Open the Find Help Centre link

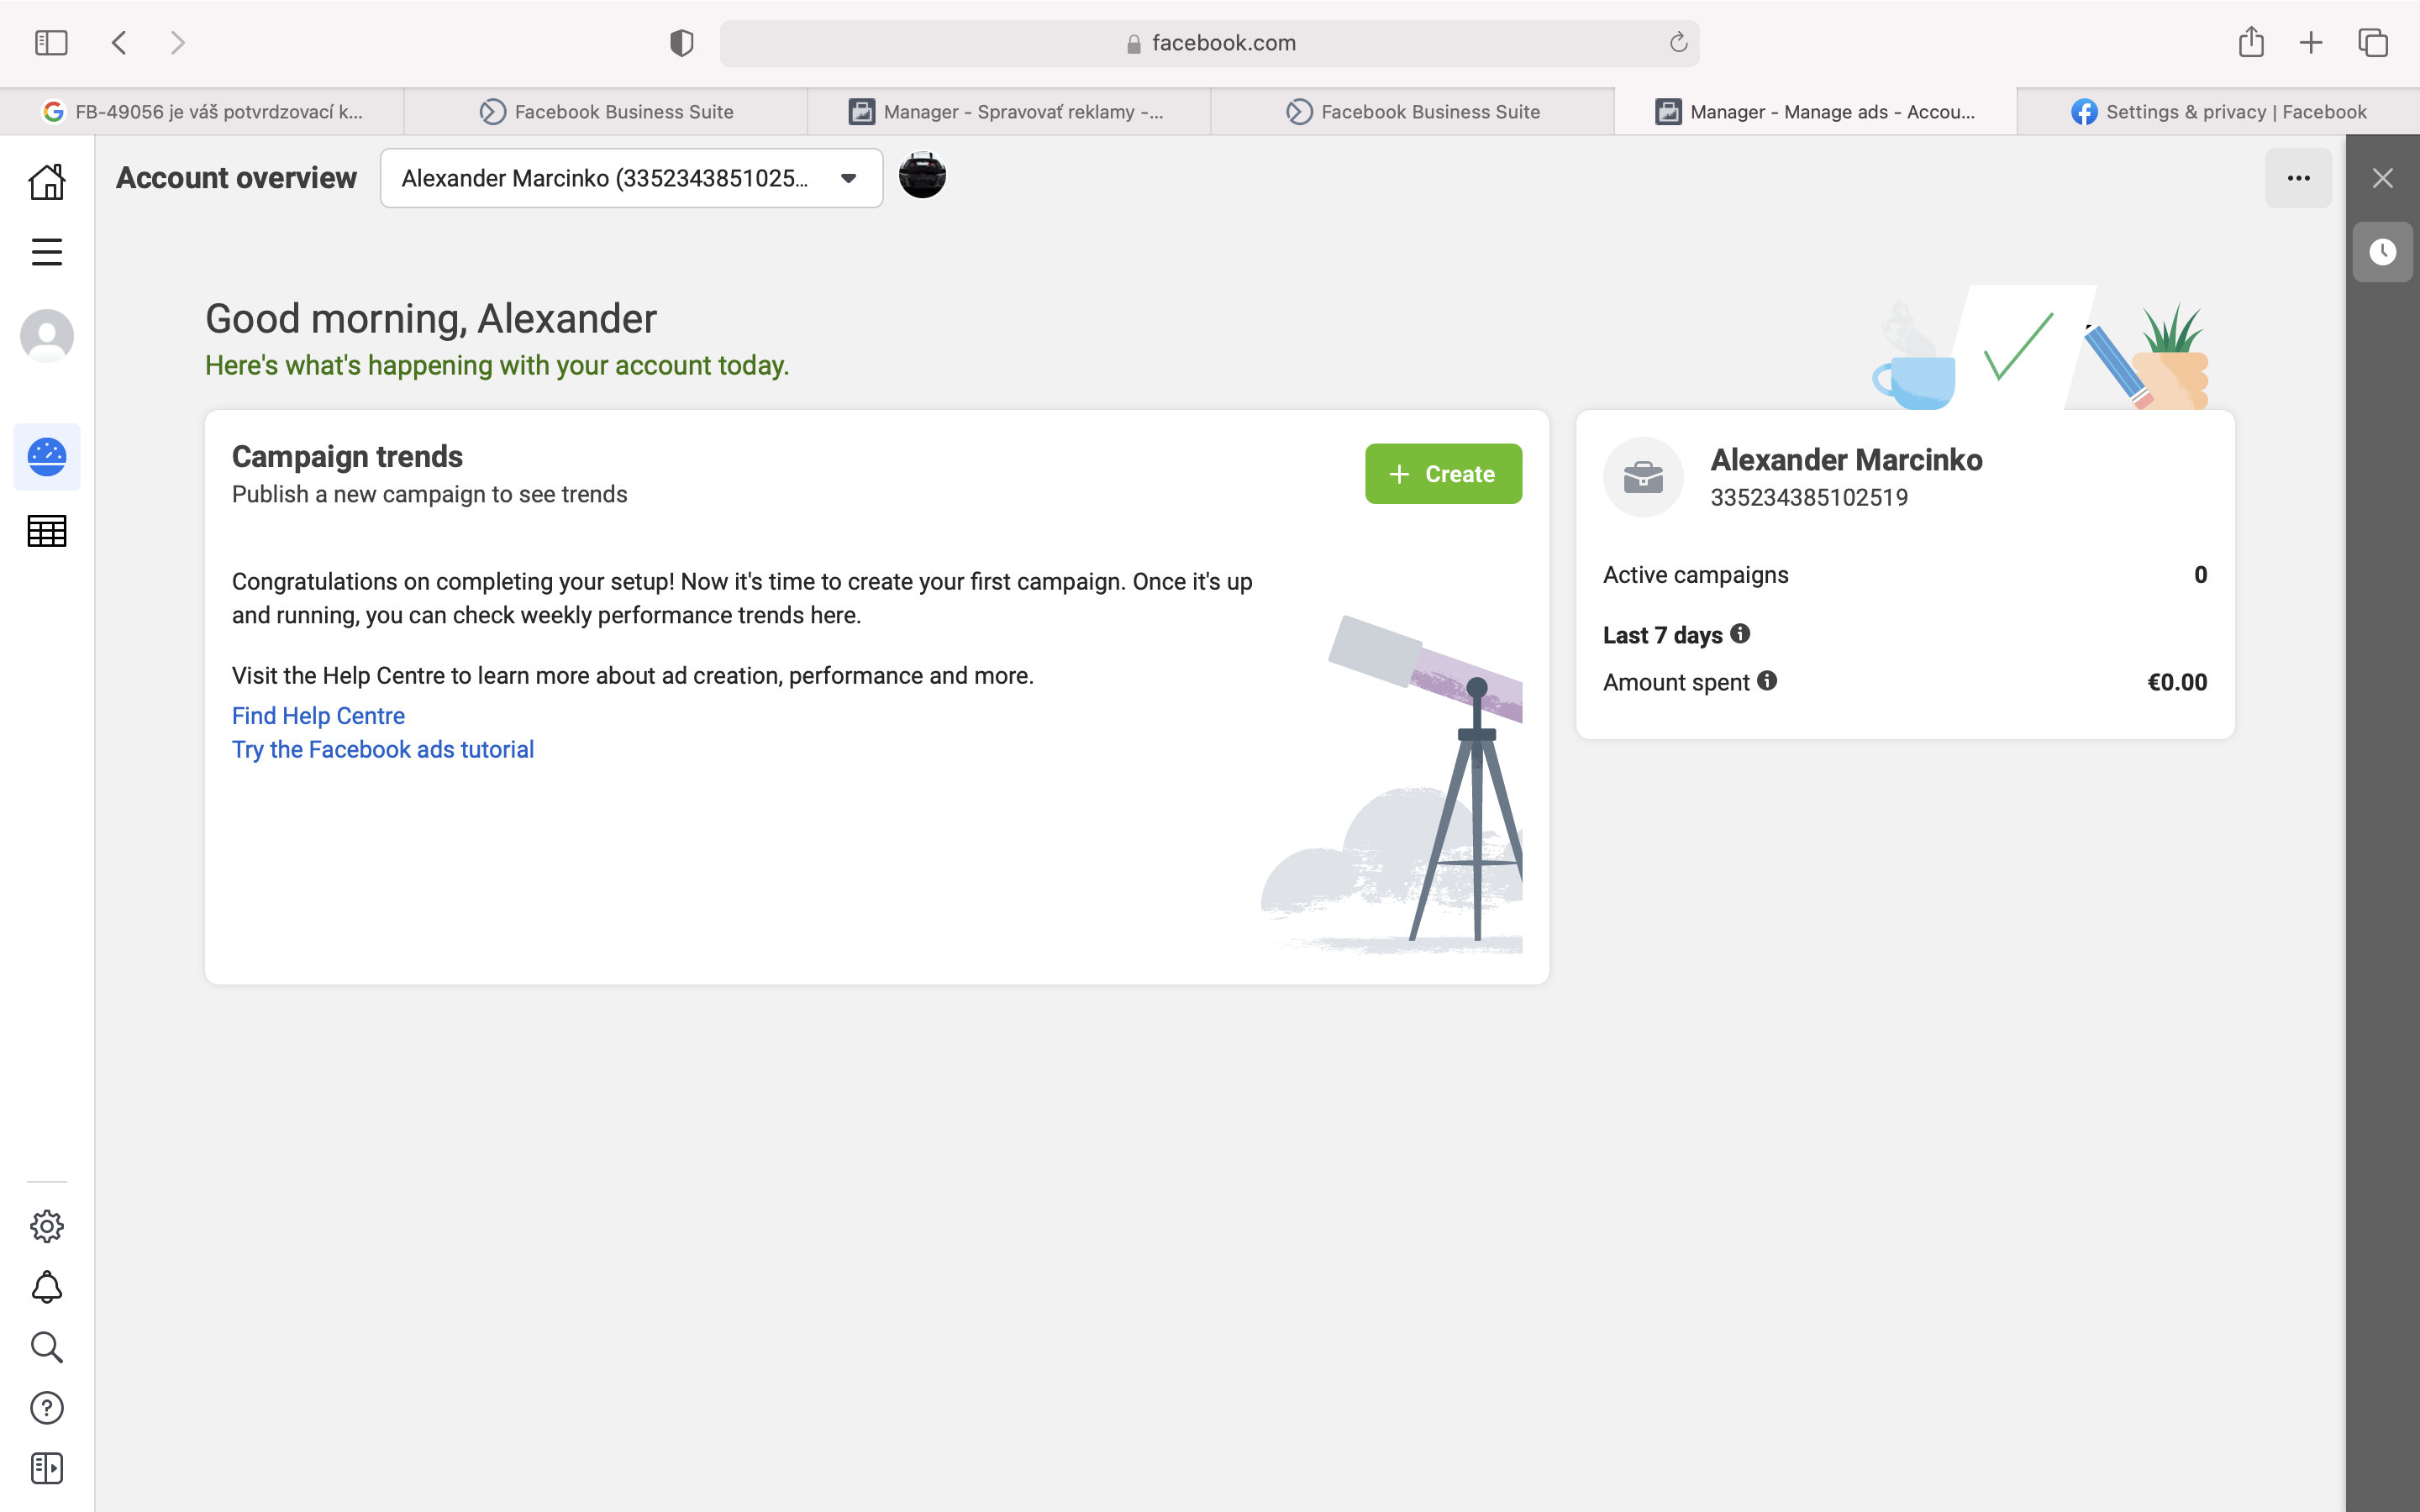coord(318,716)
